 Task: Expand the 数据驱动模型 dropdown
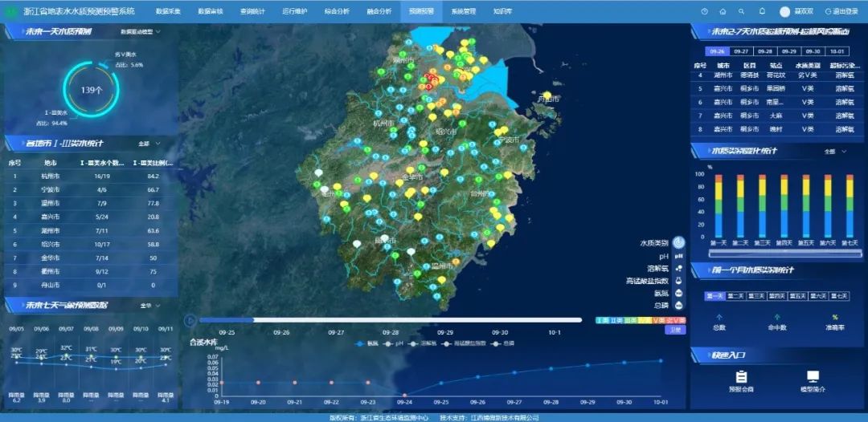point(141,32)
